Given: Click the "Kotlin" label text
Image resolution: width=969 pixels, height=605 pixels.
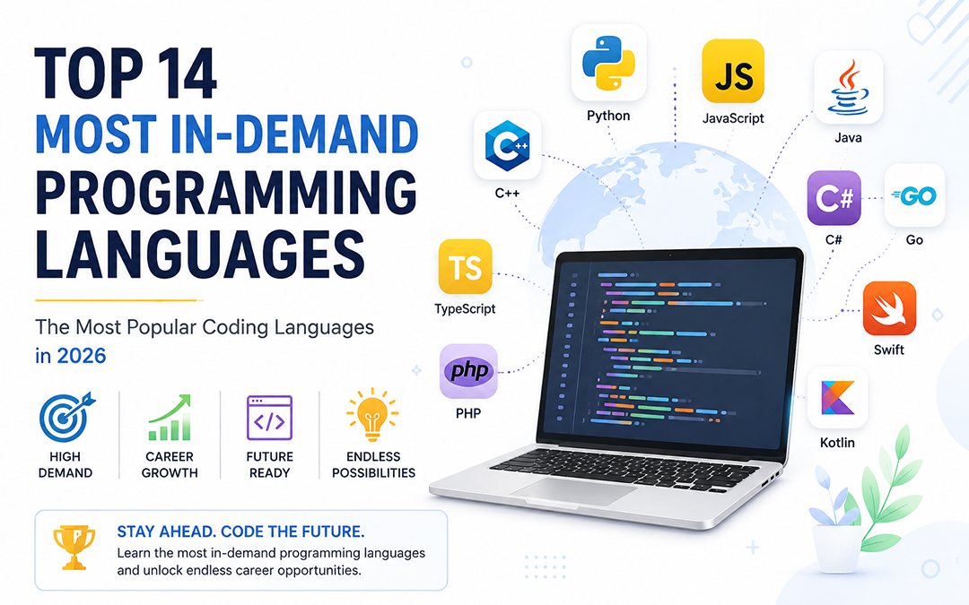Looking at the screenshot, I should click(x=837, y=442).
